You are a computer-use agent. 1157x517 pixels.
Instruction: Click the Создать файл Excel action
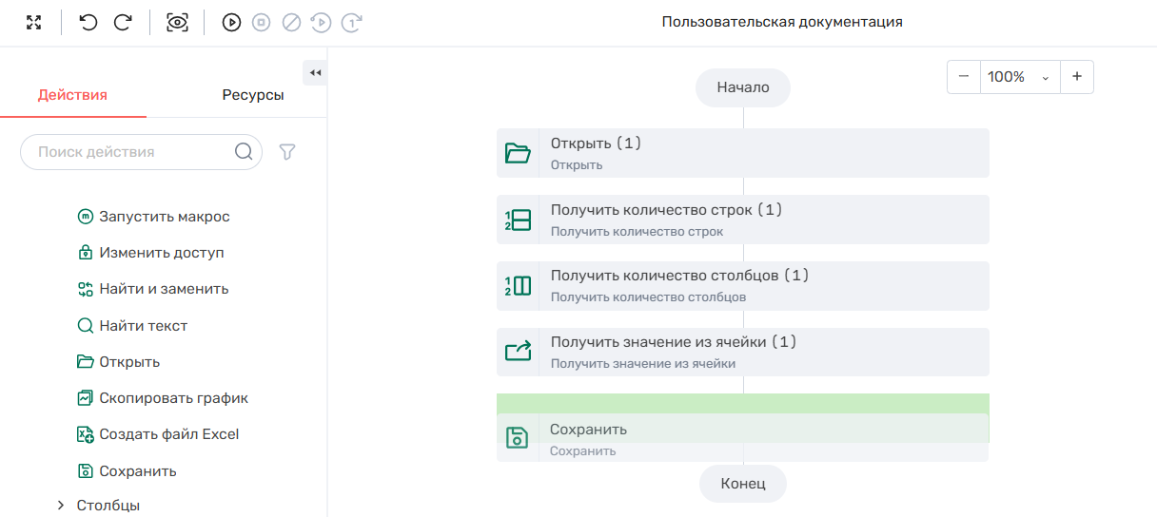[x=168, y=434]
